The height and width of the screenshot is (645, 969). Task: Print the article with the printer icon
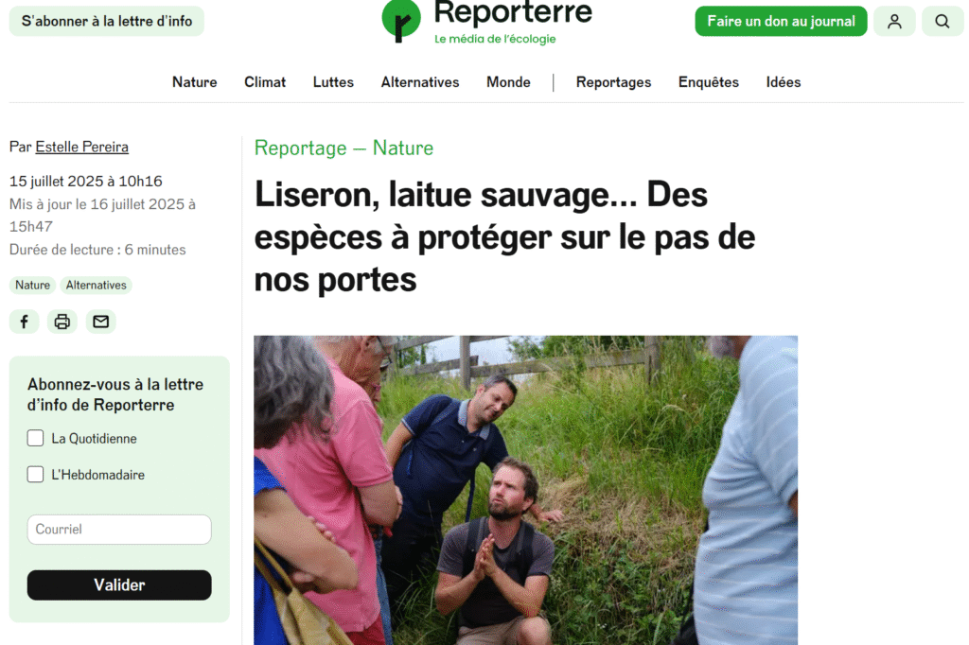[x=62, y=322]
